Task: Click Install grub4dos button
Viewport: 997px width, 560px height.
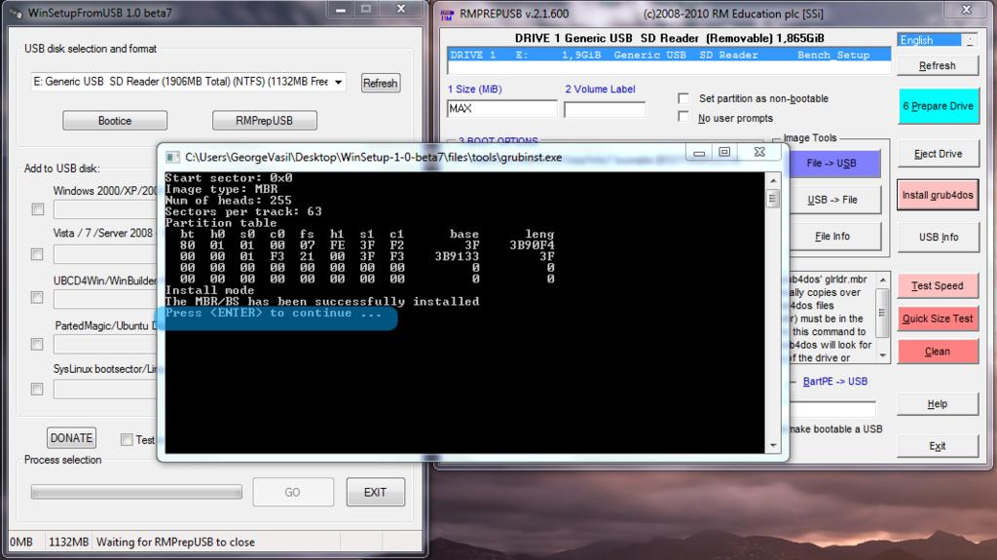Action: (x=938, y=195)
